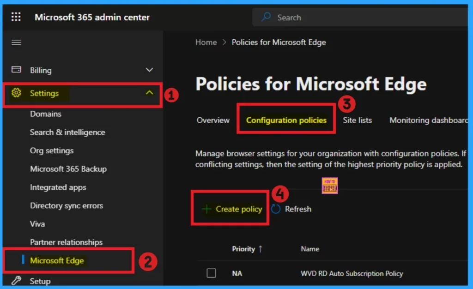
Task: Tick the checkbox for WVD RD Auto Subscription Policy
Action: pos(211,273)
